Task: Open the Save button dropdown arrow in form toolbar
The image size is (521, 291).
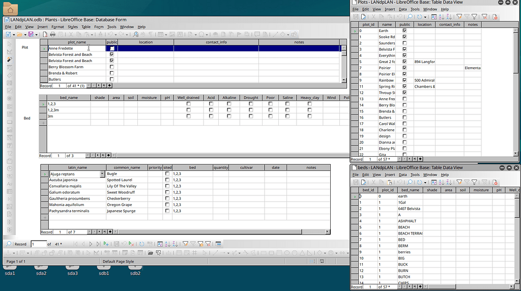Action: coord(36,35)
